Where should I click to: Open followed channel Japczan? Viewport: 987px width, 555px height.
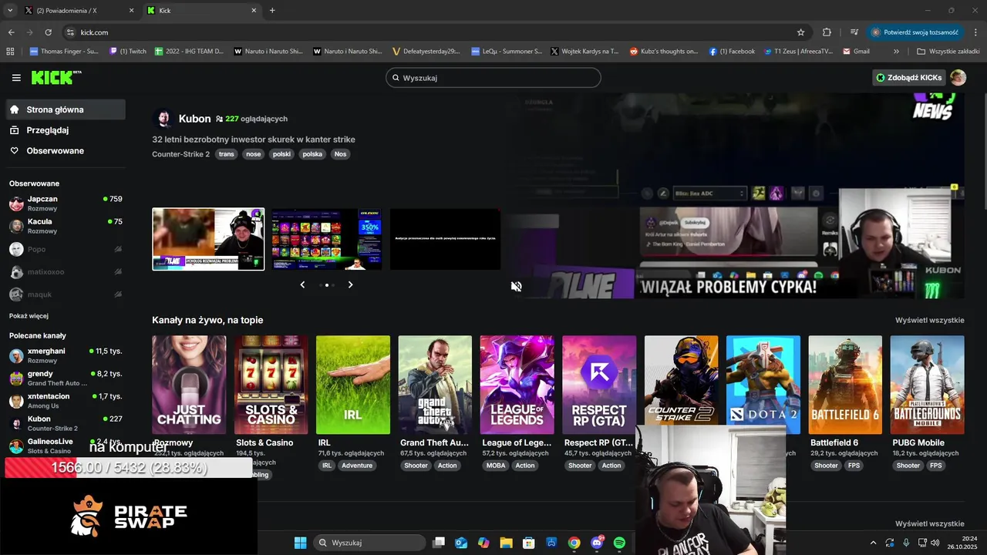click(x=65, y=203)
